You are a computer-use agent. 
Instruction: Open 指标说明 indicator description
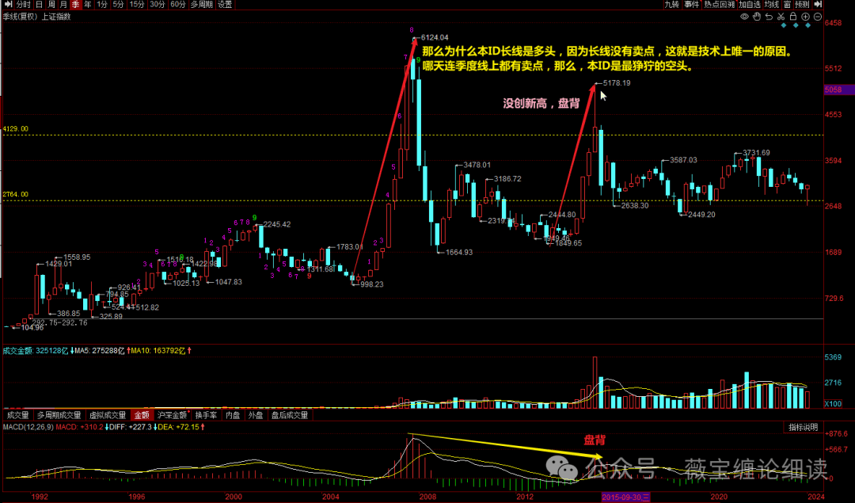pyautogui.click(x=804, y=427)
